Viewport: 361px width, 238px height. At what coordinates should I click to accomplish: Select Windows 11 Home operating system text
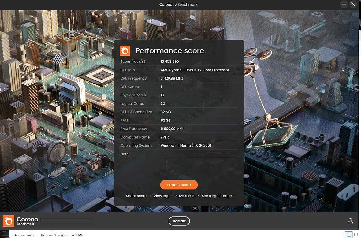click(x=186, y=146)
